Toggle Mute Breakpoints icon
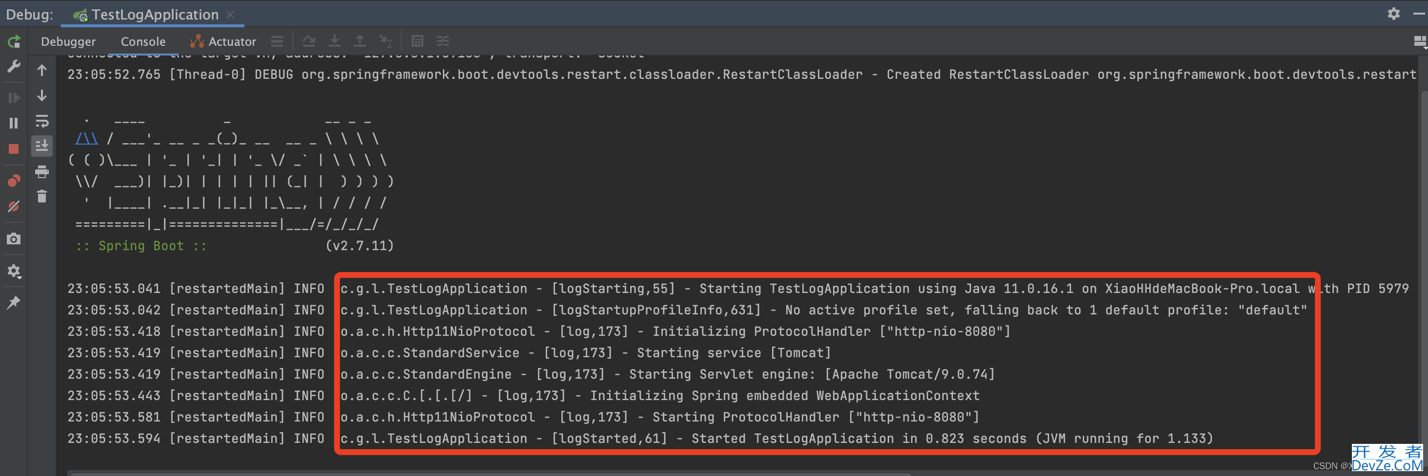 [x=14, y=206]
